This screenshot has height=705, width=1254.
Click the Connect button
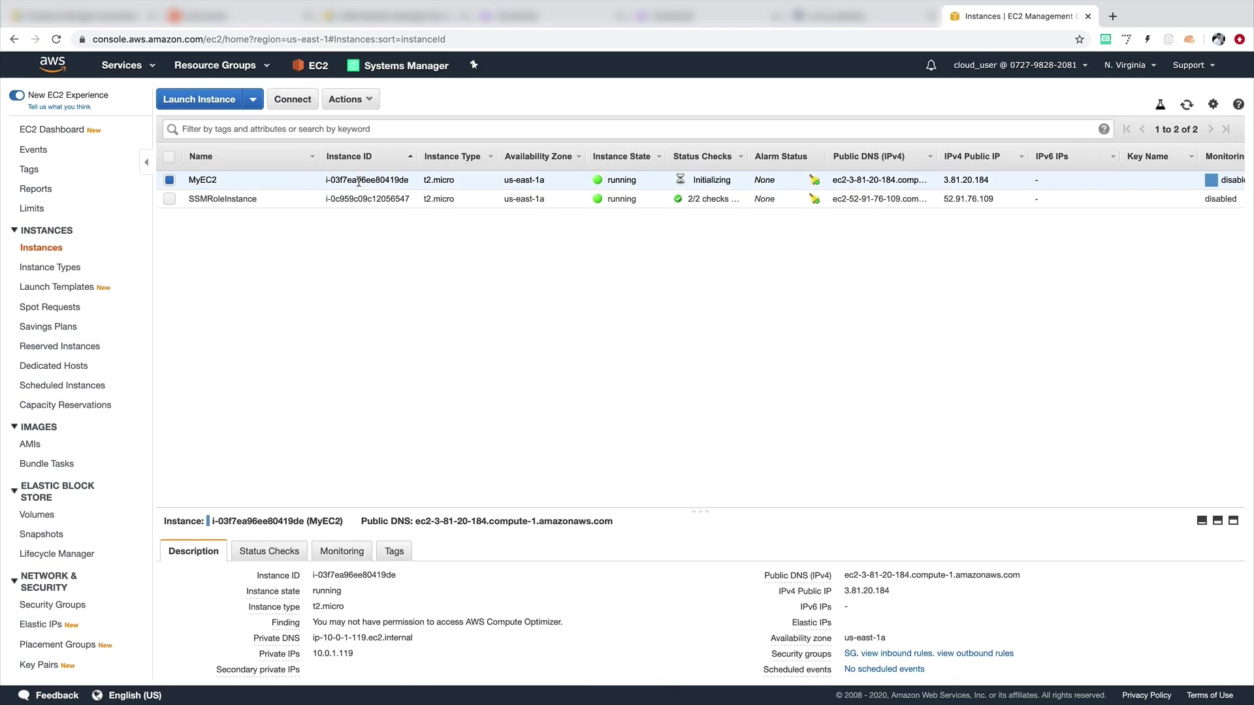tap(293, 99)
